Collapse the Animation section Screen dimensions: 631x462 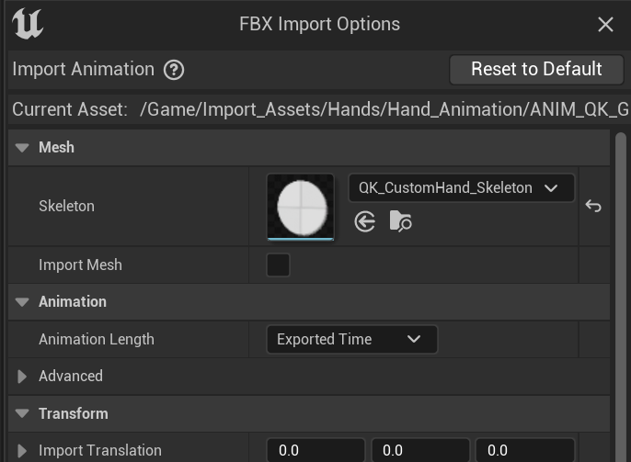pyautogui.click(x=23, y=302)
